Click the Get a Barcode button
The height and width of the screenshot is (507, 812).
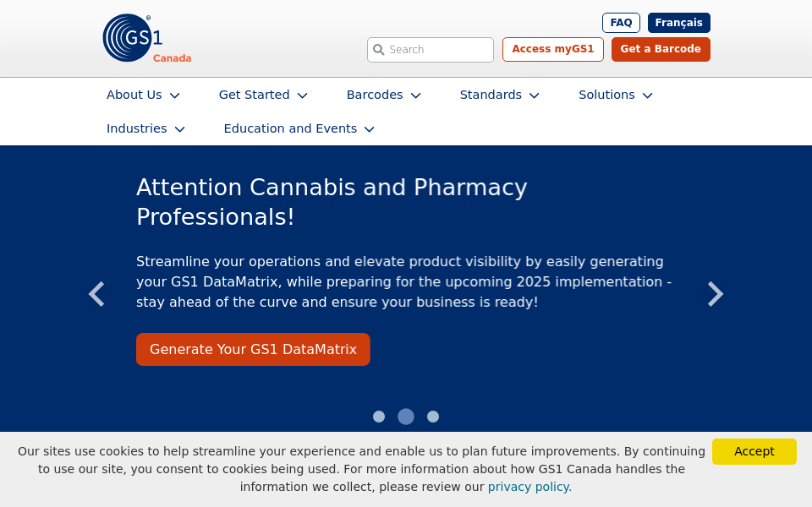point(661,50)
